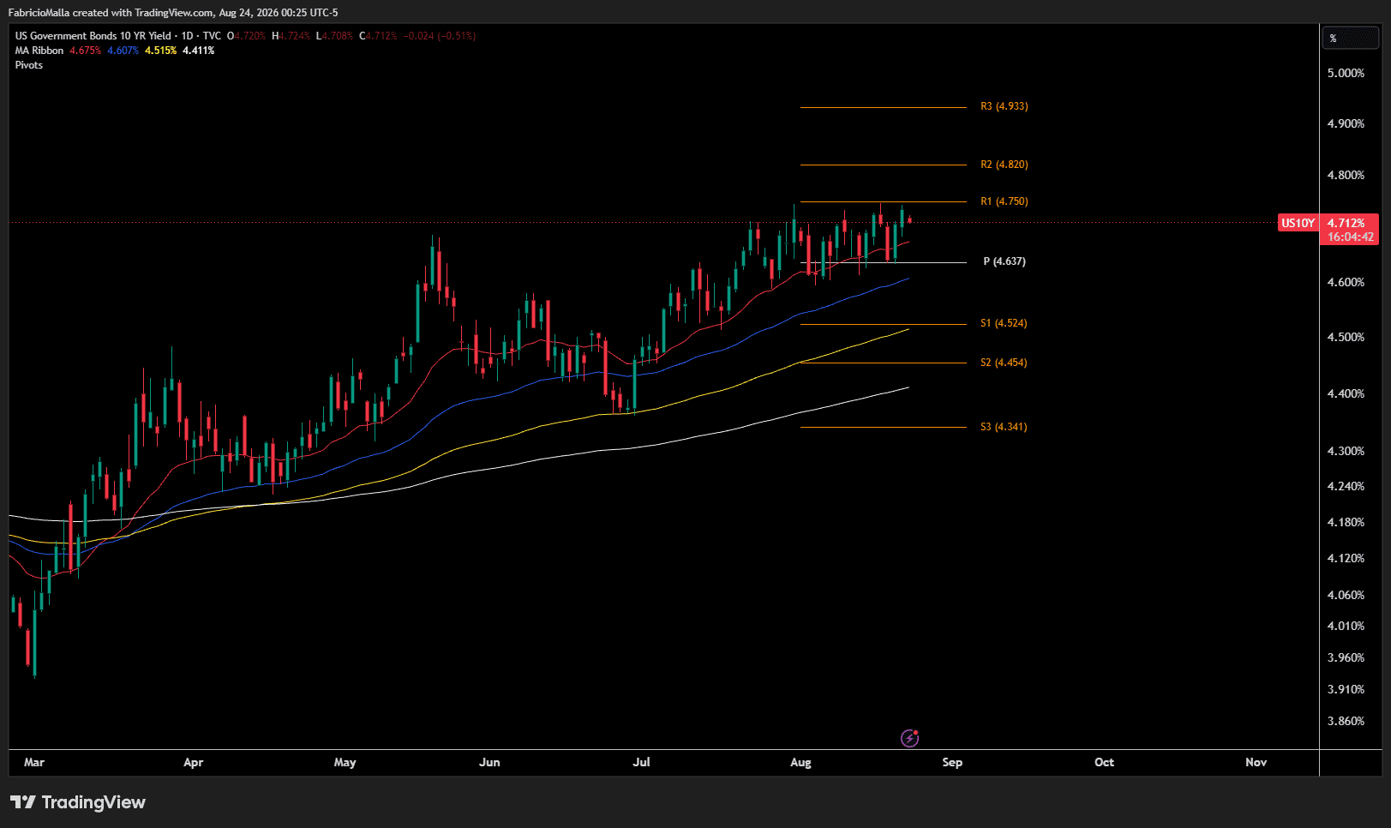
Task: Click the May label on the time axis
Action: [345, 762]
